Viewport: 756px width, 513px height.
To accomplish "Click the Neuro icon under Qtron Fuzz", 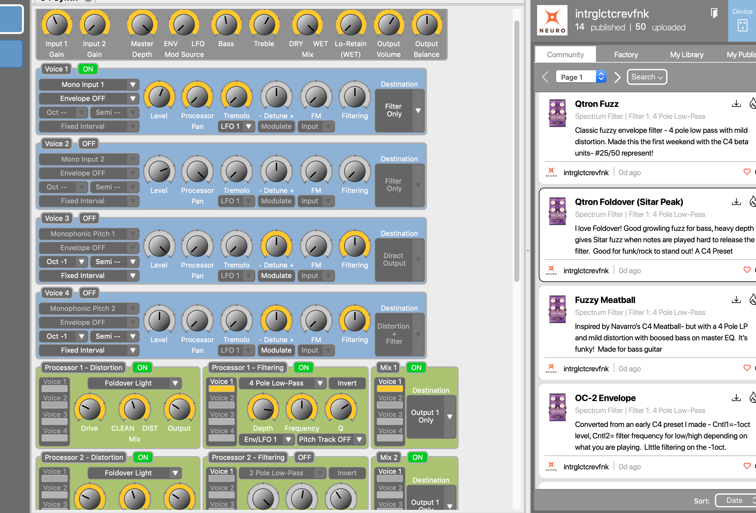I will [x=551, y=172].
